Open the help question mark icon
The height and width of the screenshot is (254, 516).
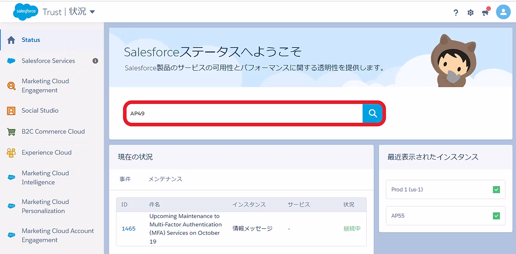(x=456, y=13)
